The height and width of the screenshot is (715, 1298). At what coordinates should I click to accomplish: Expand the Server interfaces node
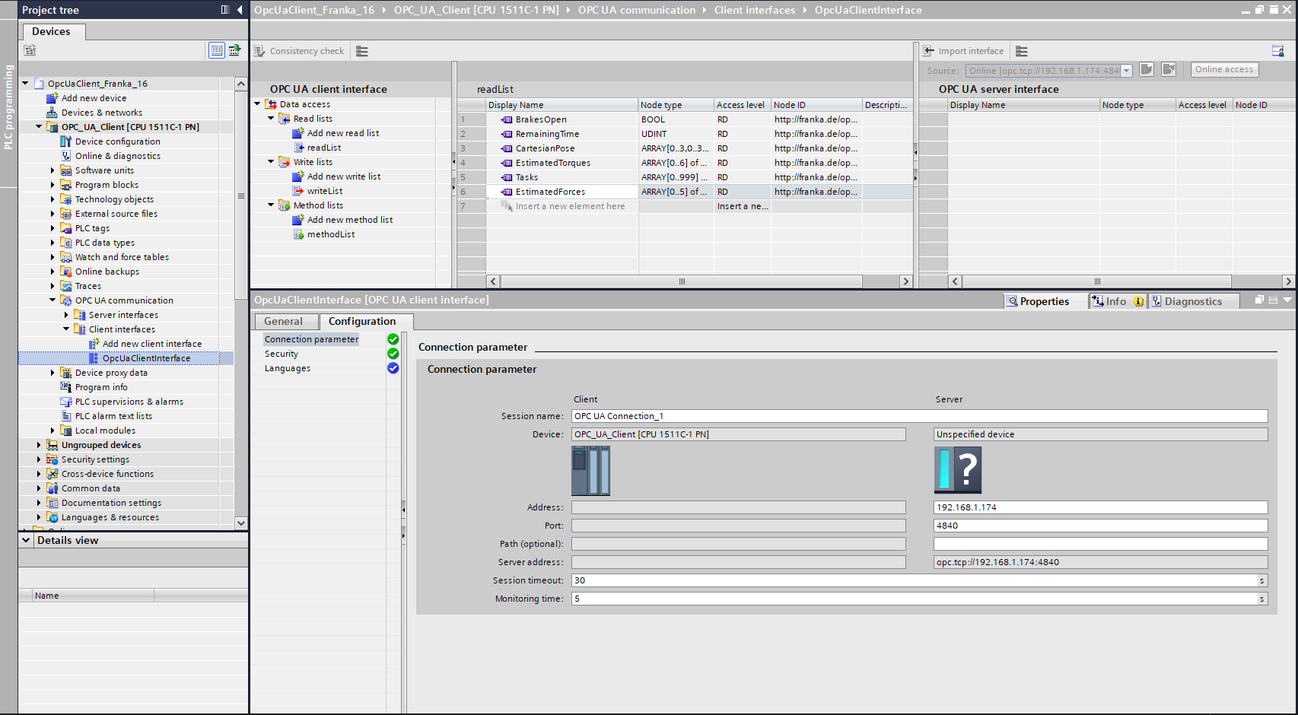65,314
